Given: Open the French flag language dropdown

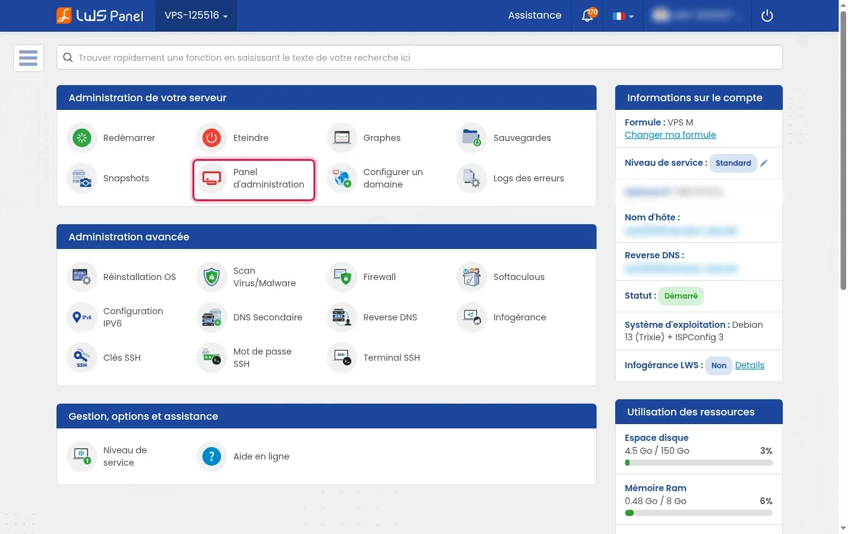Looking at the screenshot, I should pos(623,16).
